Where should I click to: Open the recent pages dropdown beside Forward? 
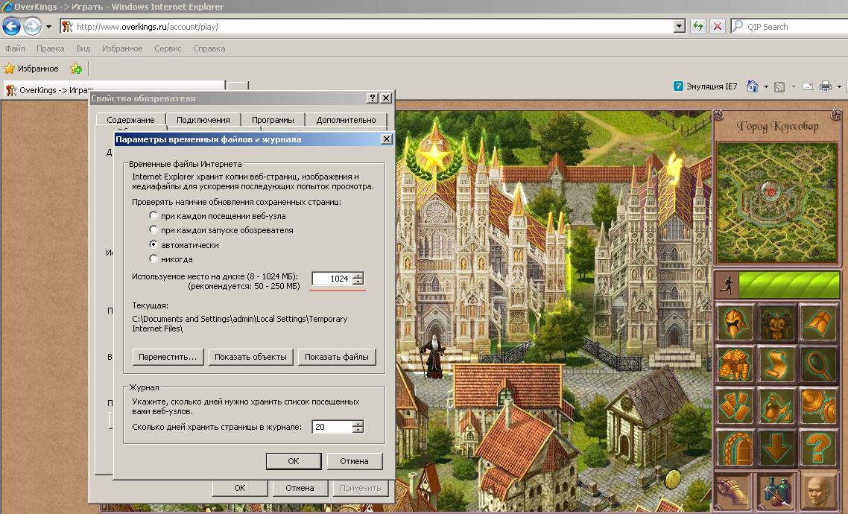coord(48,27)
